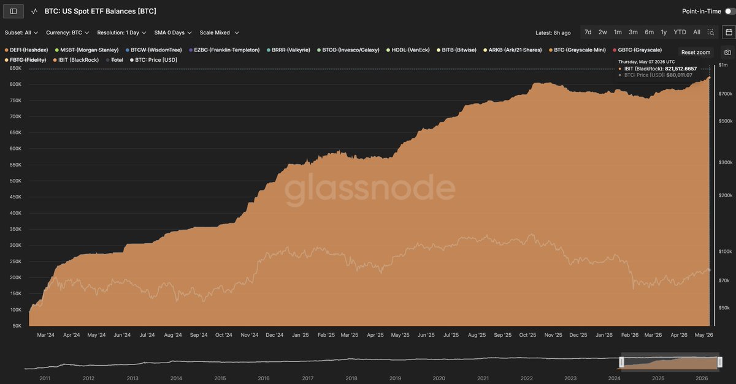Click the Jan '25 x-axis label
The height and width of the screenshot is (384, 736).
(300, 335)
